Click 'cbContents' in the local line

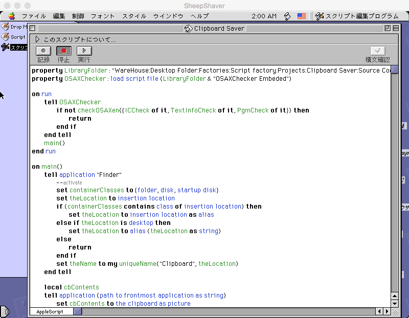coord(81,287)
